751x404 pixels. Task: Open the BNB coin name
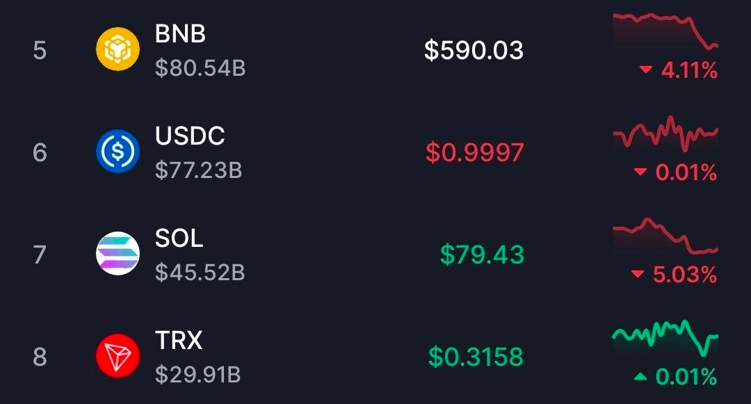coord(180,33)
